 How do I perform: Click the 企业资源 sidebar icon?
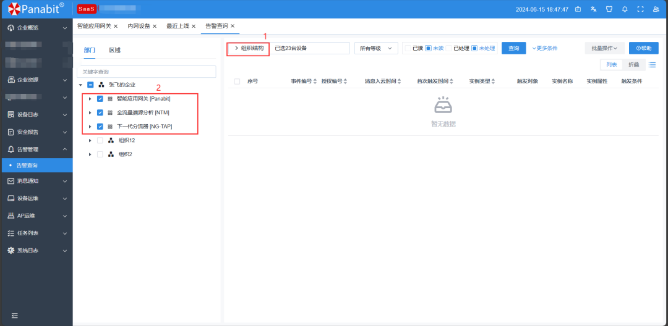pyautogui.click(x=11, y=80)
